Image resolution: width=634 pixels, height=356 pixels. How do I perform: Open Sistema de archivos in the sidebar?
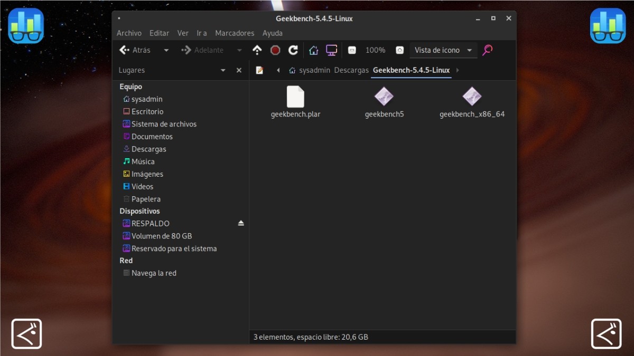click(163, 124)
